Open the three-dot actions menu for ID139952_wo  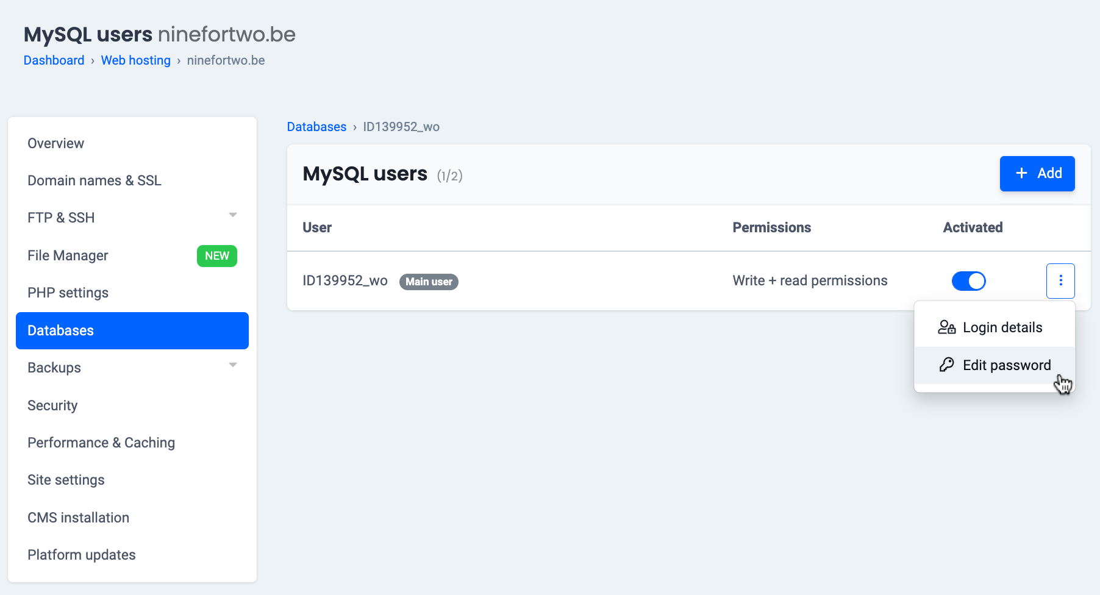pyautogui.click(x=1060, y=280)
